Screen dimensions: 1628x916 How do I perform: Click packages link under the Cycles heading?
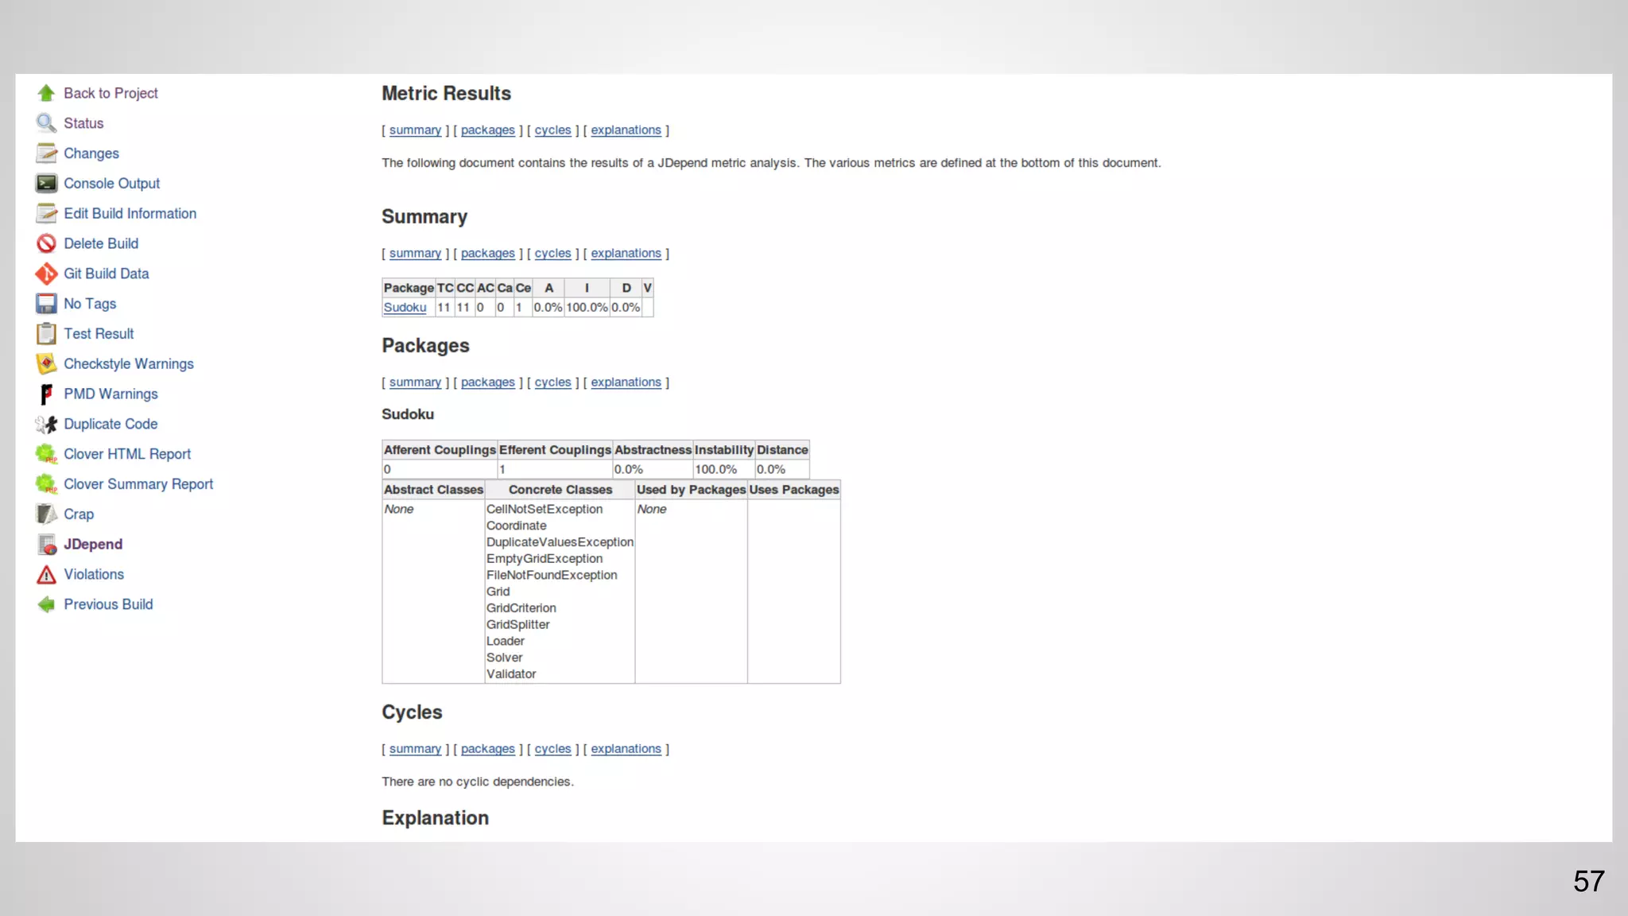(487, 748)
